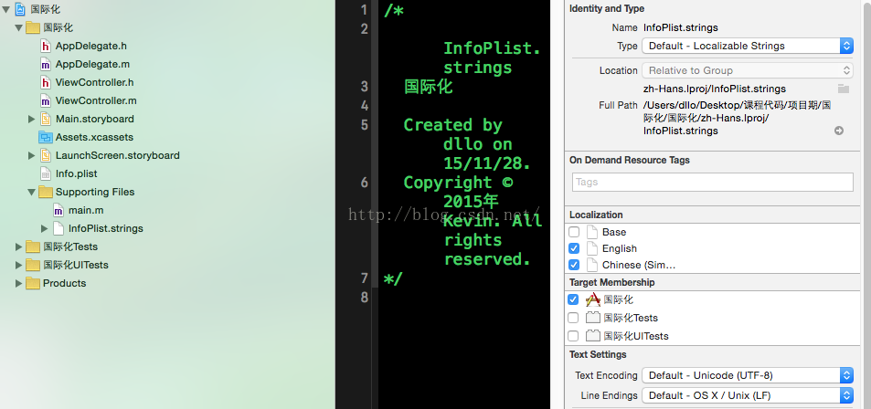Open the Line Endings dropdown

tap(747, 395)
